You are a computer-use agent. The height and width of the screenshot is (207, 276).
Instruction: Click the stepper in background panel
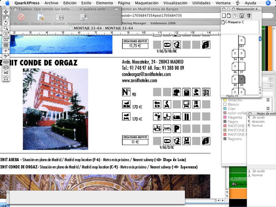tap(271, 79)
